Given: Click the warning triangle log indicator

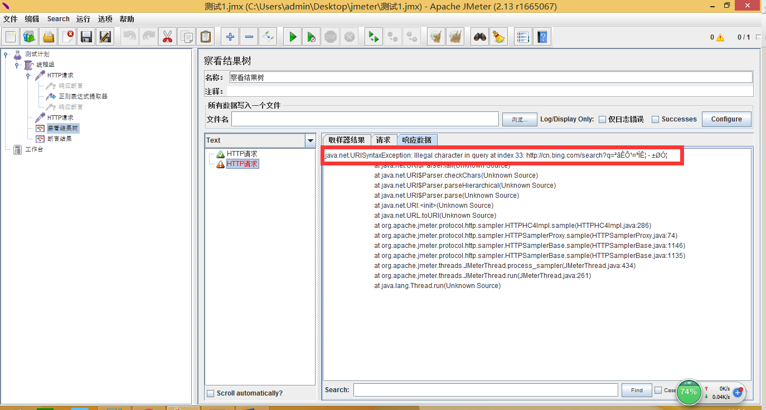Looking at the screenshot, I should coord(720,37).
